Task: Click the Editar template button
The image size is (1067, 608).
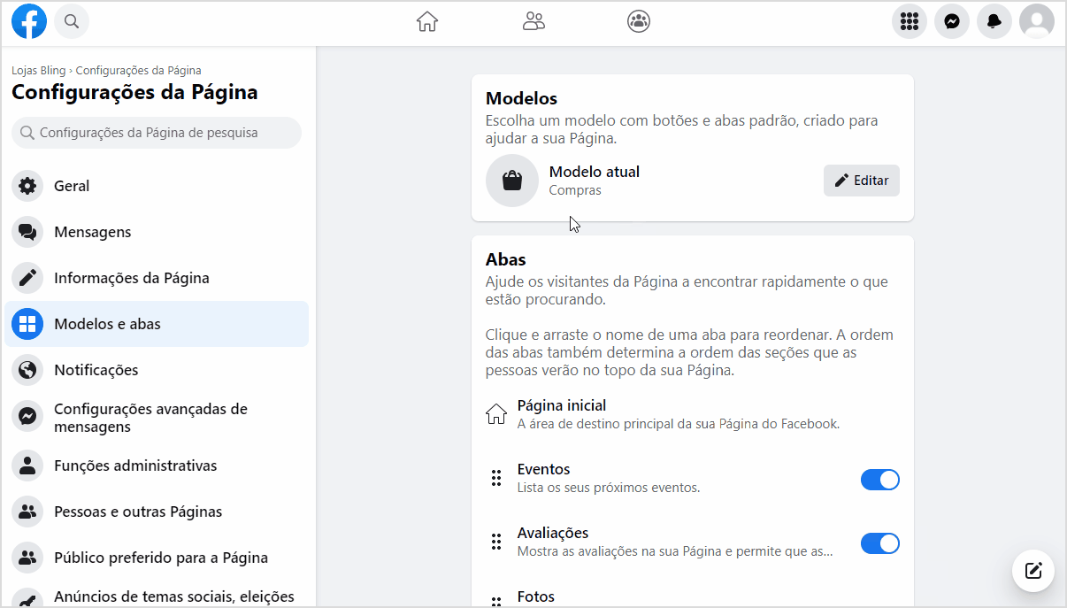Action: click(x=862, y=181)
